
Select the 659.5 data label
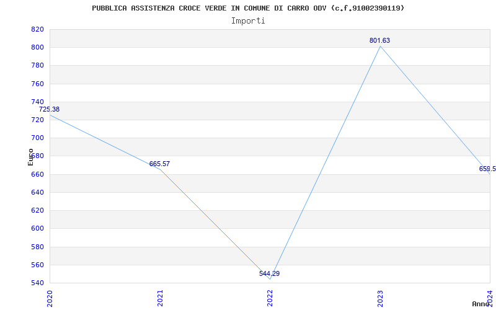pos(487,169)
